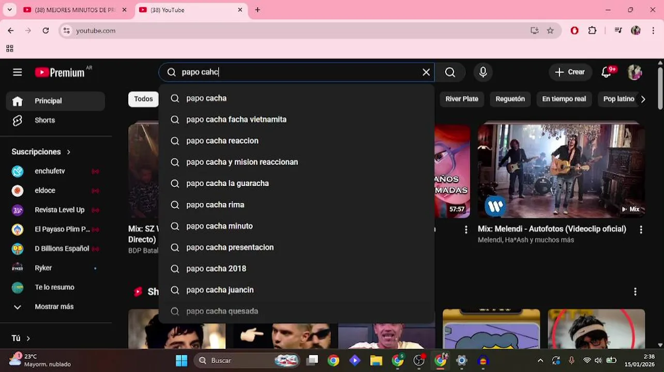The image size is (664, 372).
Task: Choose suggestion 'papo cacha'
Action: point(296,98)
